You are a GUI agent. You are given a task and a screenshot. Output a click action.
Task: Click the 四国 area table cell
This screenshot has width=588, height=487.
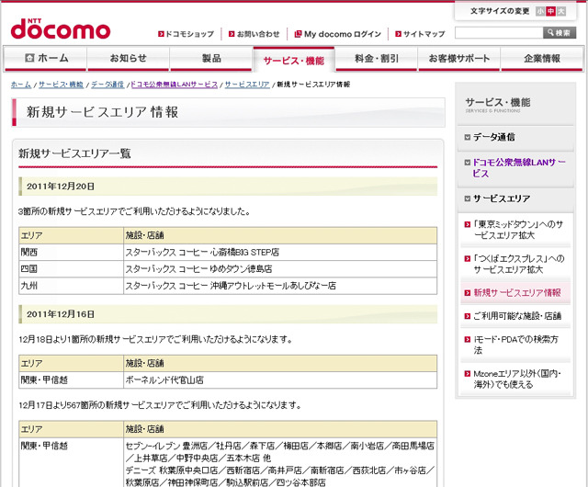coord(72,269)
